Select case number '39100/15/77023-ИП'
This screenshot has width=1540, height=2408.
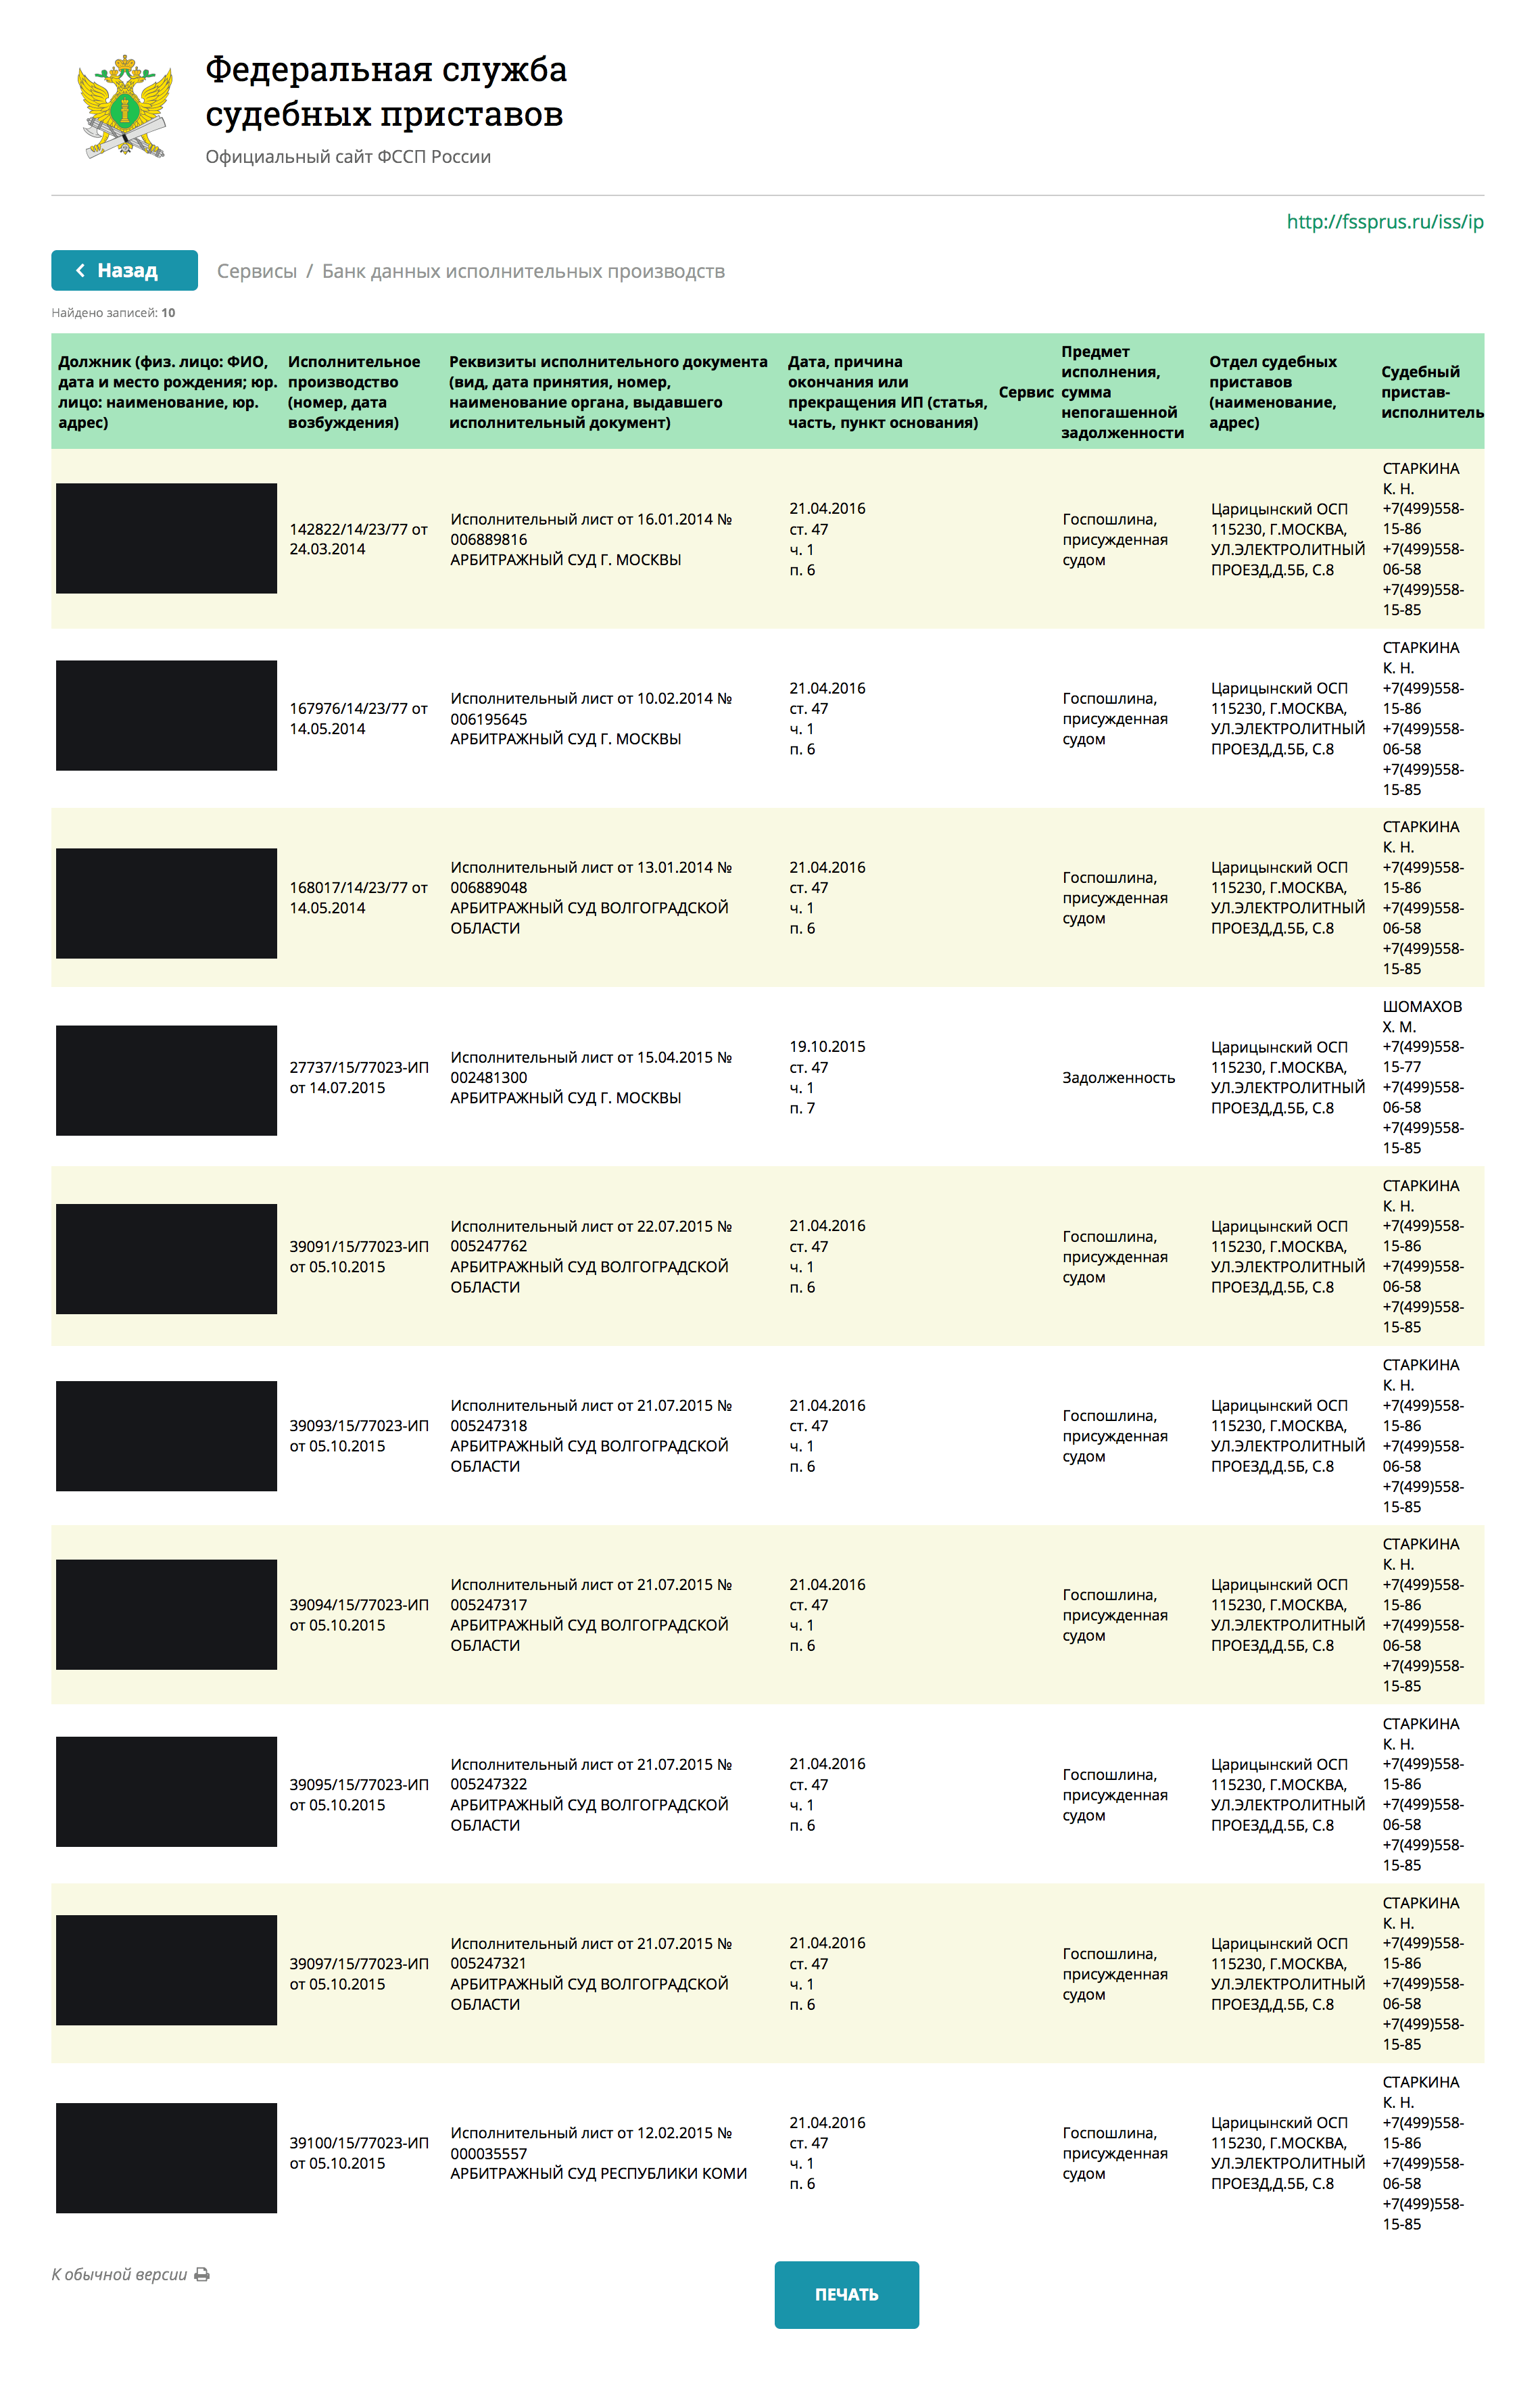pyautogui.click(x=359, y=2152)
